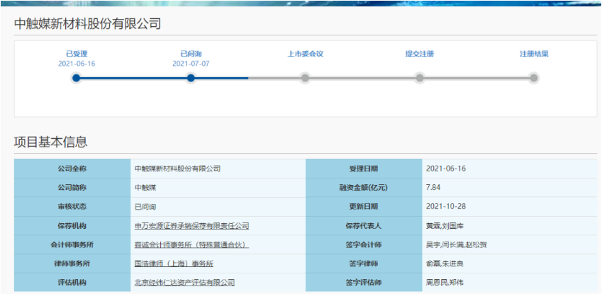Open the 申万宏源证券承销保荐有限责任公司 link

point(191,226)
